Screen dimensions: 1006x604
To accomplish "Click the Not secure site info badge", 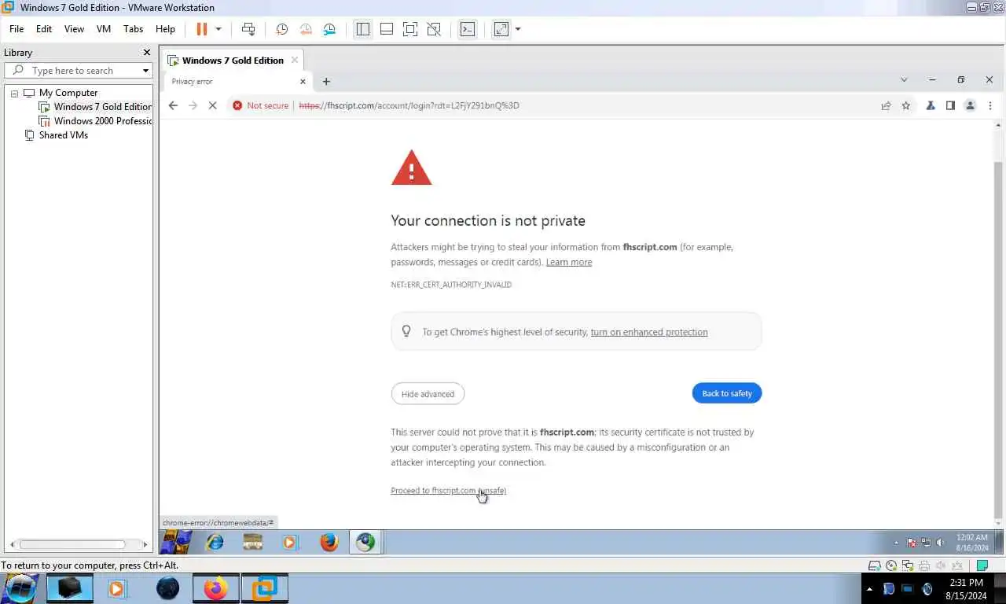I will point(260,105).
